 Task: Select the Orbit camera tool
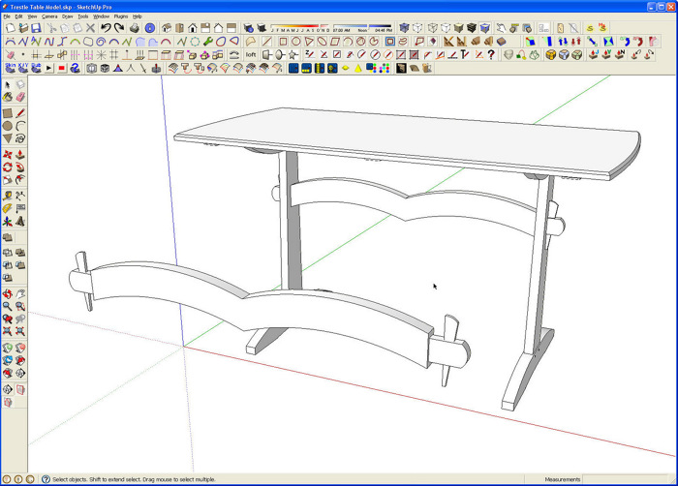click(x=8, y=294)
